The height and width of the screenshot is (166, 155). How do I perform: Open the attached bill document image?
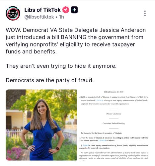point(114,125)
